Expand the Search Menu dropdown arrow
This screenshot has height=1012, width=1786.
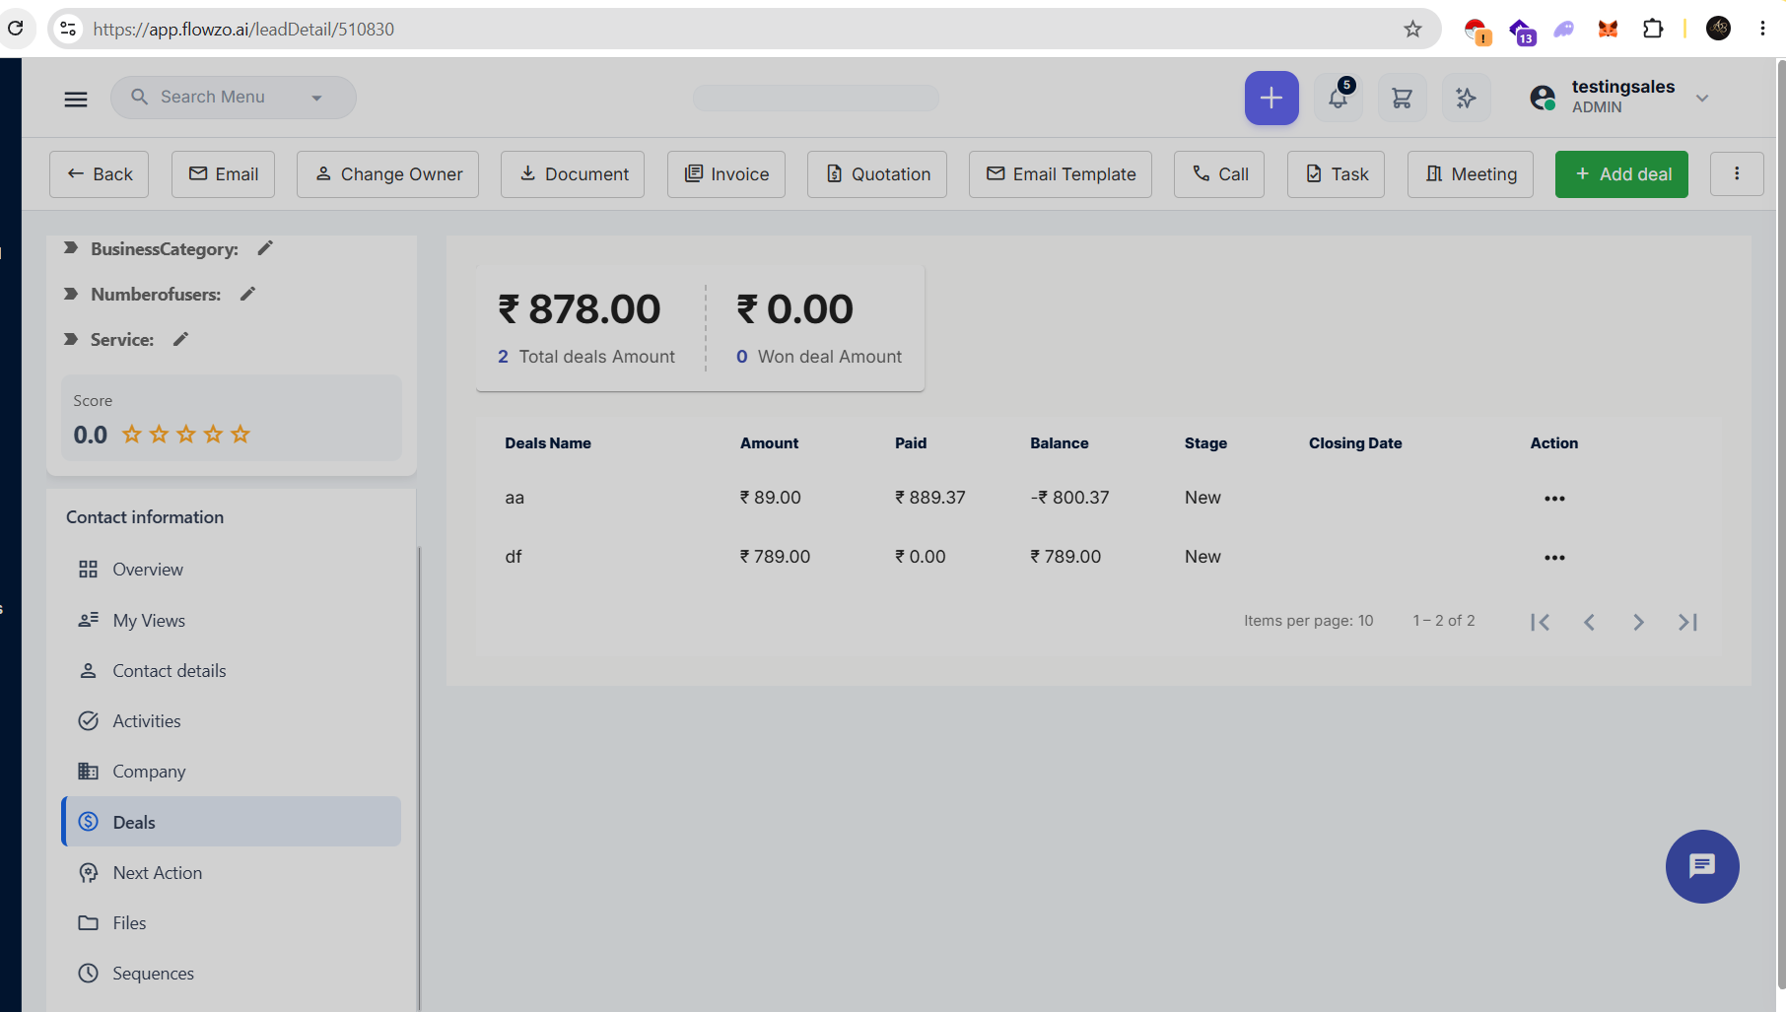pyautogui.click(x=316, y=98)
